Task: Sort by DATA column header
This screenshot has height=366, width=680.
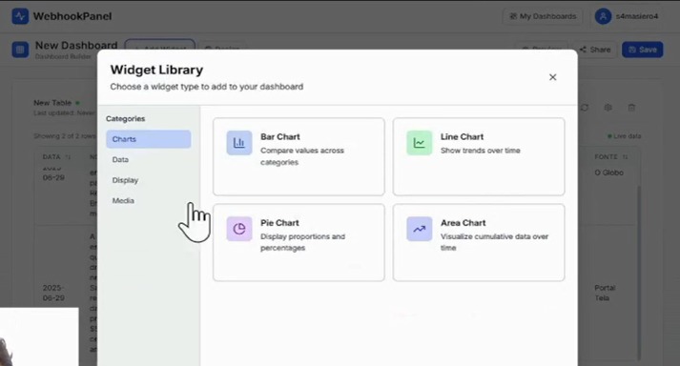Action: (x=56, y=157)
